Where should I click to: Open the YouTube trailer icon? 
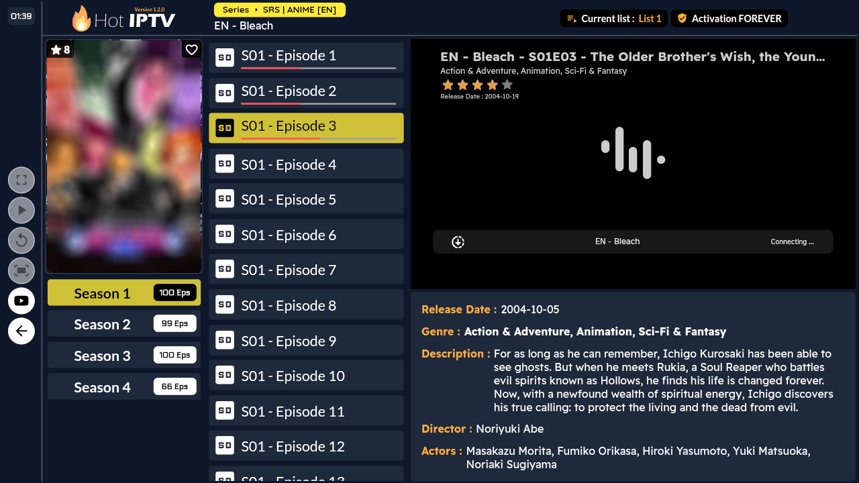[x=21, y=301]
